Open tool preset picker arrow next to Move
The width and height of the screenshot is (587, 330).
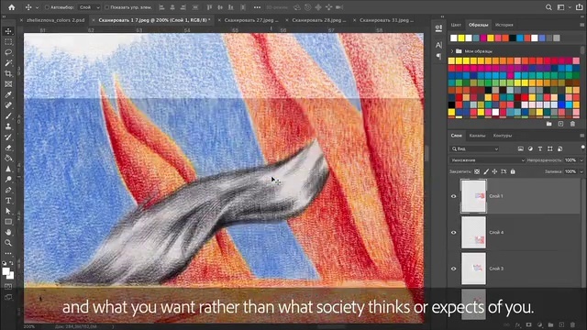(37, 7)
